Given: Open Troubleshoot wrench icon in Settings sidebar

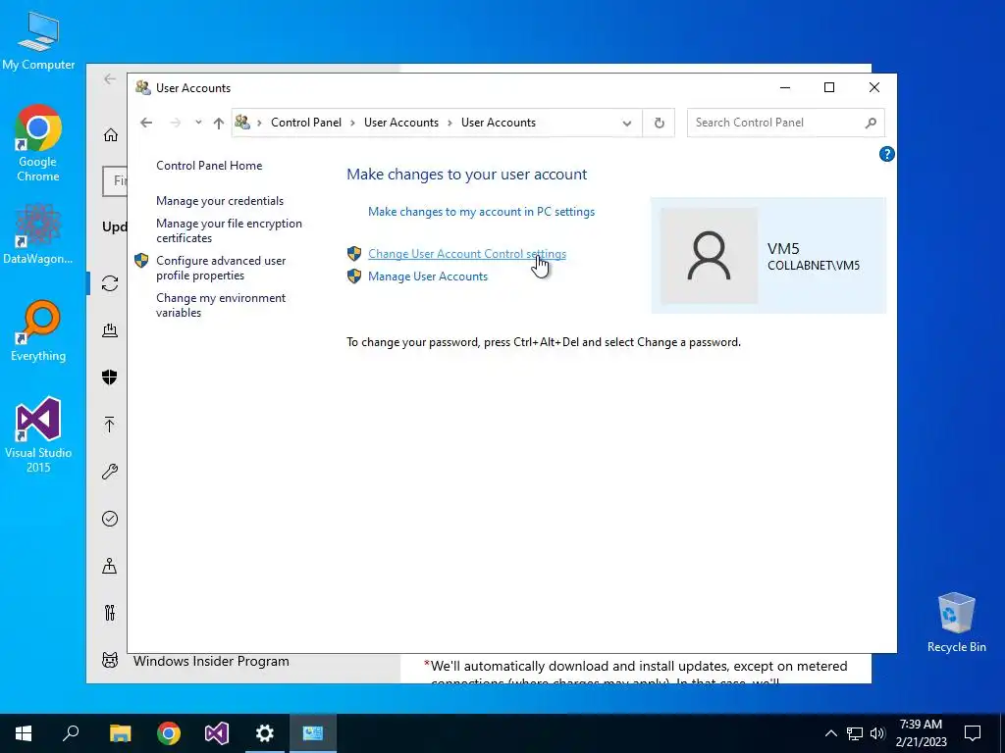Looking at the screenshot, I should (x=110, y=472).
